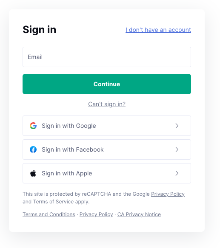This screenshot has height=248, width=220.
Task: Choose the Sign in with Apple text
Action: (67, 174)
